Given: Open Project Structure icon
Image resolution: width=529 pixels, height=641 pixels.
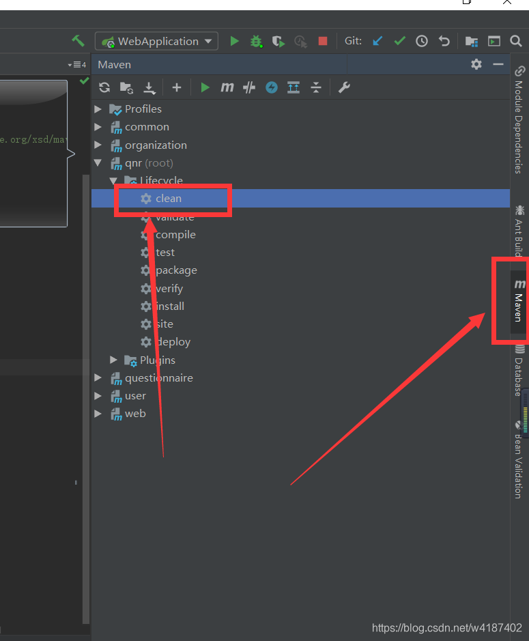Looking at the screenshot, I should [472, 41].
